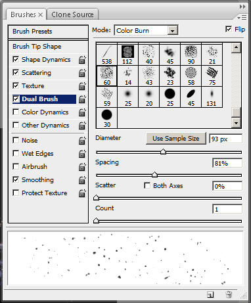Select the 538 brush tip thumbnail

[x=106, y=55]
